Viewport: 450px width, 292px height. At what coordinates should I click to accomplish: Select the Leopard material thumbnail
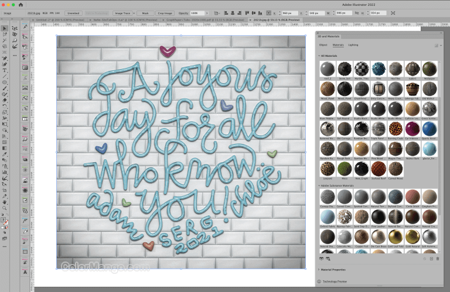[x=328, y=169]
